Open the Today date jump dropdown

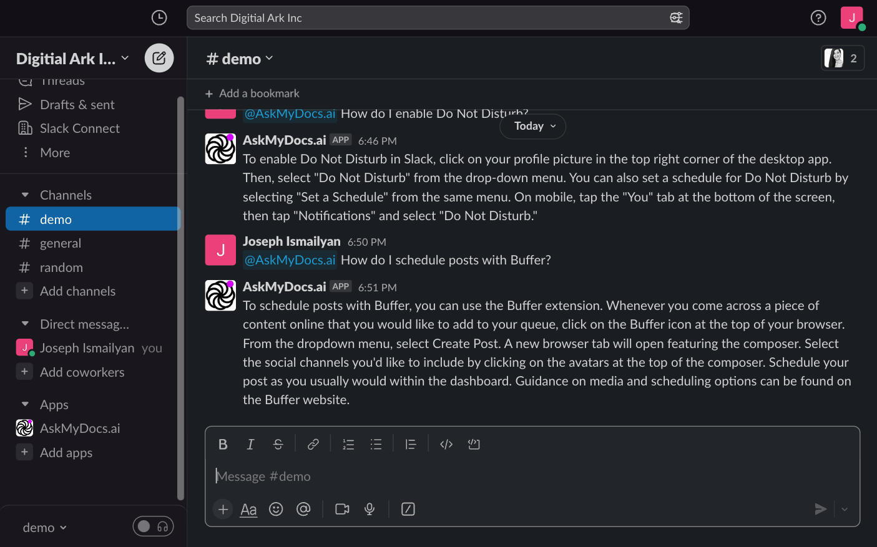(x=533, y=126)
